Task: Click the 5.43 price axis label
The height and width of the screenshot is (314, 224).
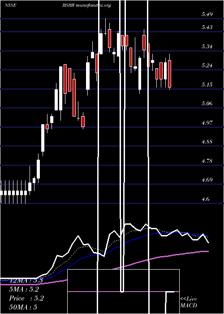Action: 207,27
